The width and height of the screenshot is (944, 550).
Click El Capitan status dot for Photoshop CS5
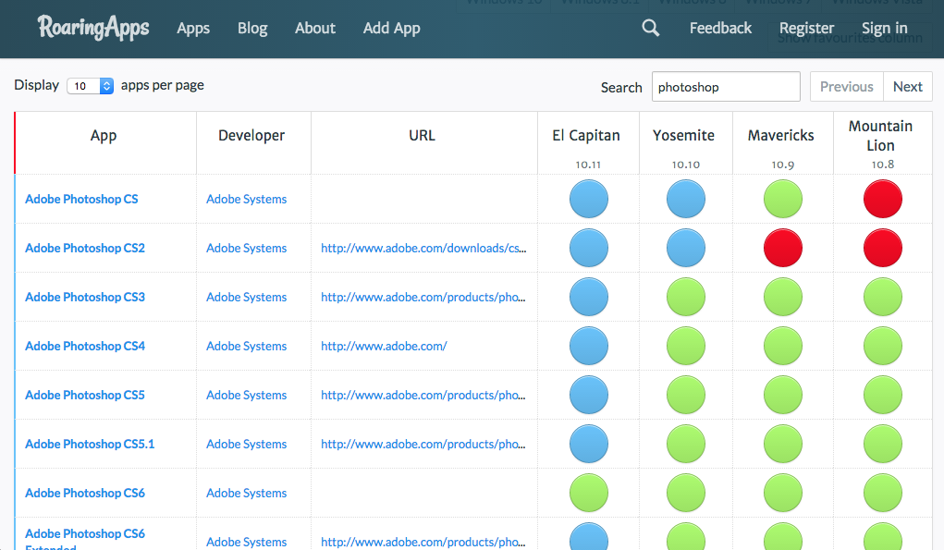pyautogui.click(x=589, y=395)
